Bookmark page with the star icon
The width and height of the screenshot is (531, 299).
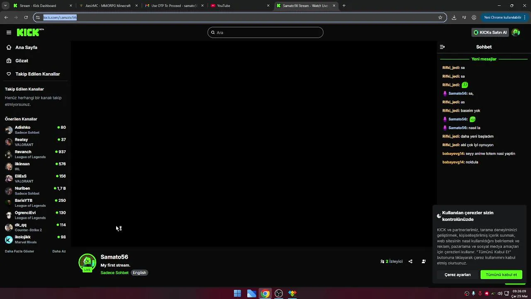click(440, 17)
